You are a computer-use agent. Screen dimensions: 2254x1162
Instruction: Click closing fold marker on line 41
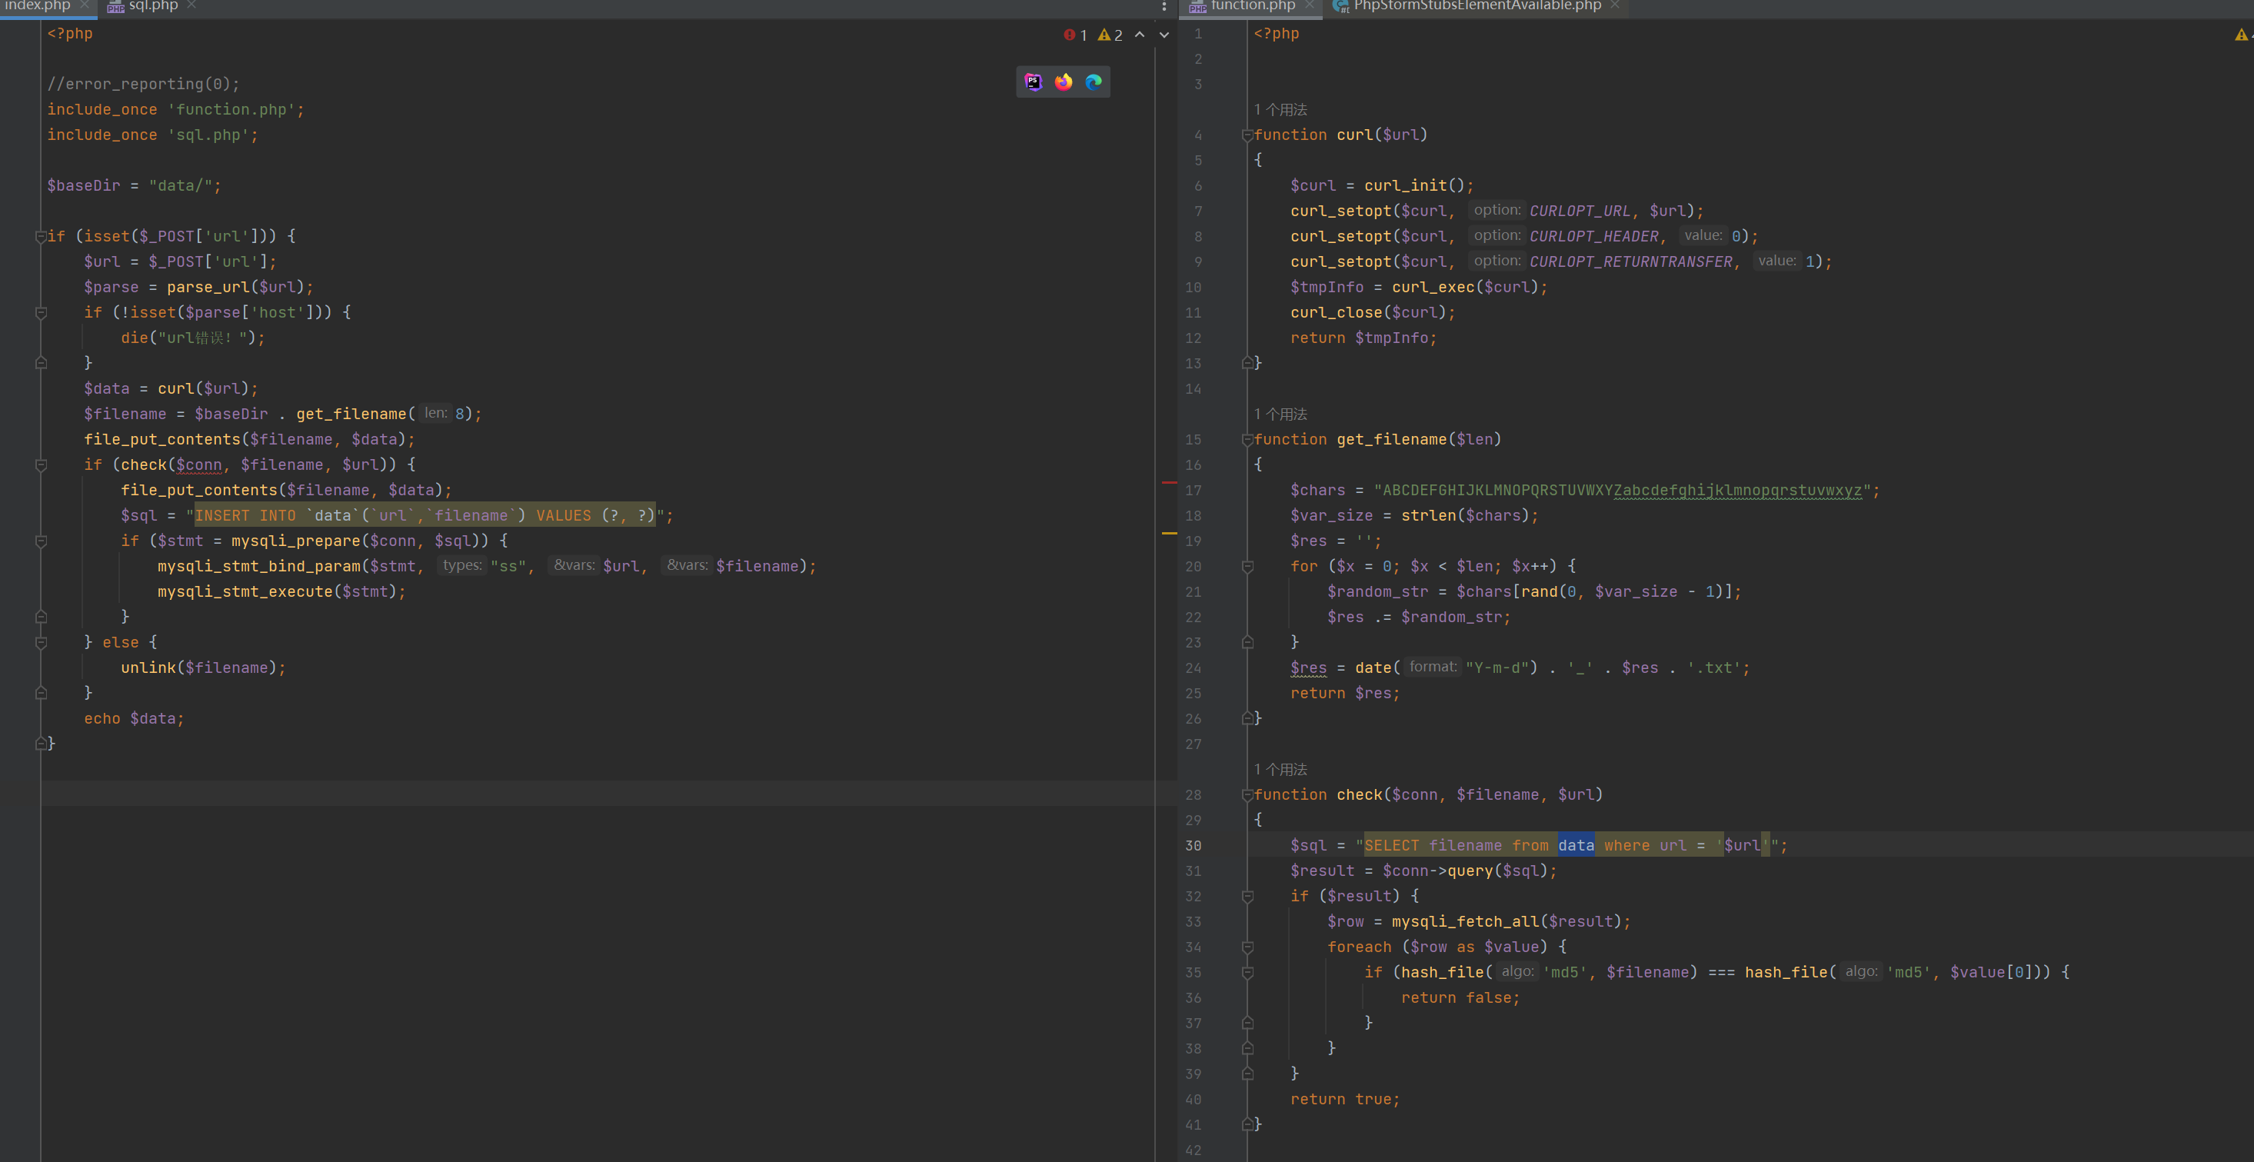click(1247, 1124)
